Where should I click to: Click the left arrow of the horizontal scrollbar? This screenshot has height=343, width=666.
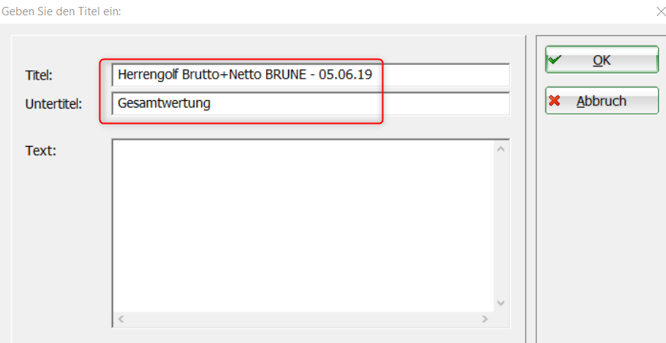coord(121,319)
